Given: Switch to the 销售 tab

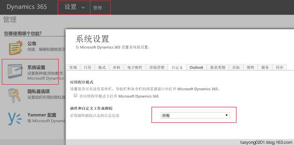Looking at the screenshot, I should point(250,67).
